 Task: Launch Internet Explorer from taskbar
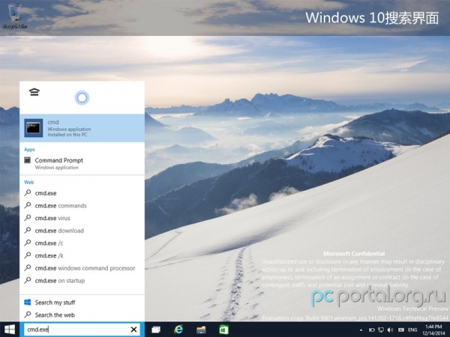click(x=178, y=330)
